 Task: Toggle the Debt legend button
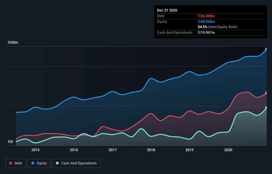coord(16,163)
